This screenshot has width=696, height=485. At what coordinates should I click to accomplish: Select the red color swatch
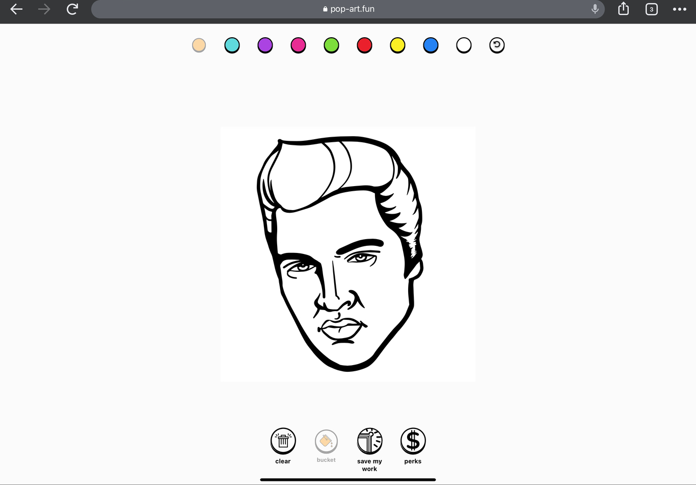point(364,45)
